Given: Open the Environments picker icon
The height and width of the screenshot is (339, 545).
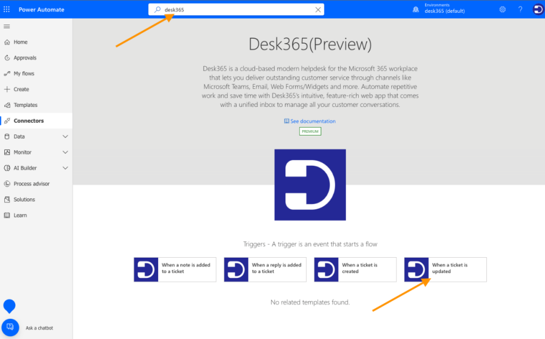Looking at the screenshot, I should (416, 10).
